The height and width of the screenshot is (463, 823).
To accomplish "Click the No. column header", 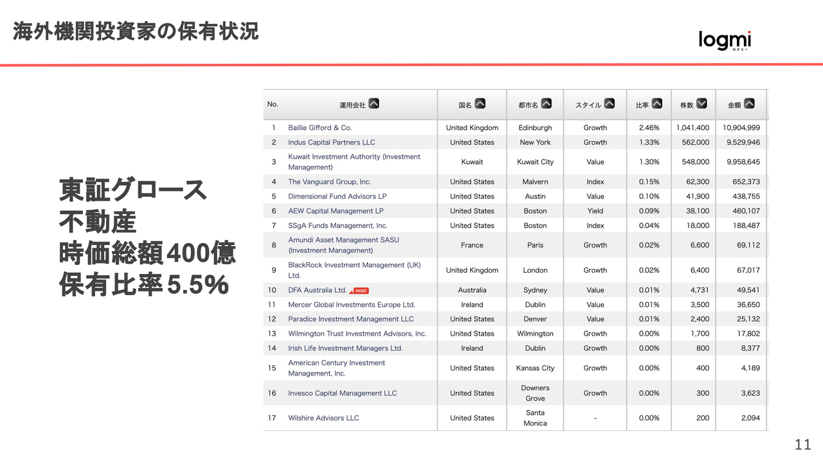I will click(x=273, y=104).
